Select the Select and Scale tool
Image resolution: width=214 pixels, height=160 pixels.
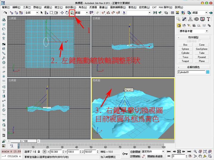pos(72,13)
